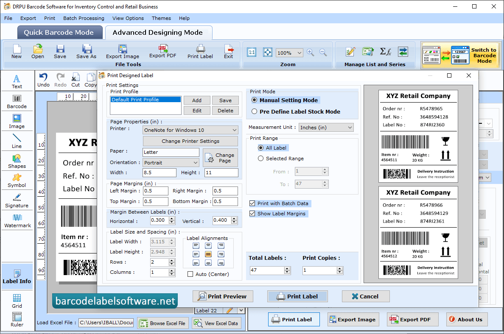504x334 pixels.
Task: Click Change Printer Settings button
Action: (190, 141)
